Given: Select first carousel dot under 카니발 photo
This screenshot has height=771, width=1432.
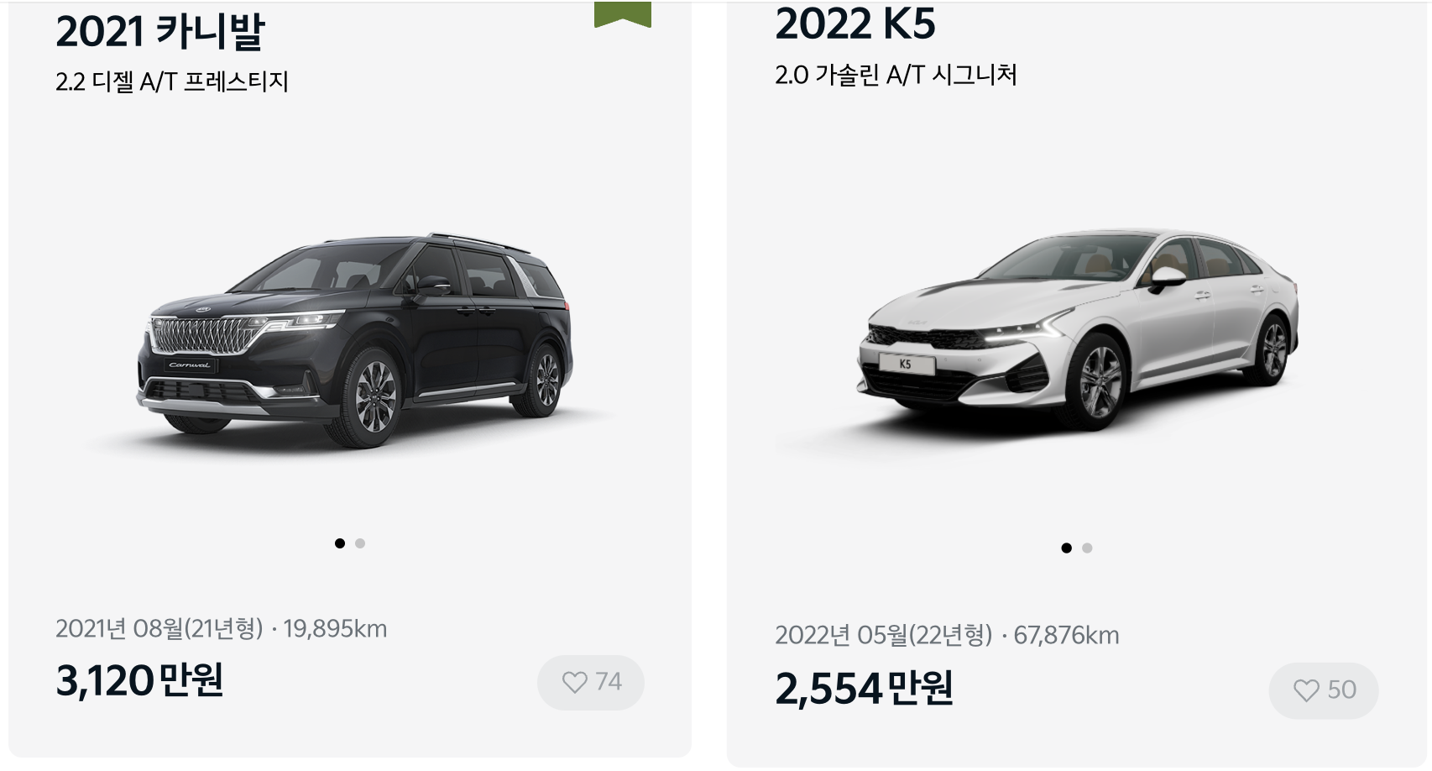Looking at the screenshot, I should click(x=339, y=543).
